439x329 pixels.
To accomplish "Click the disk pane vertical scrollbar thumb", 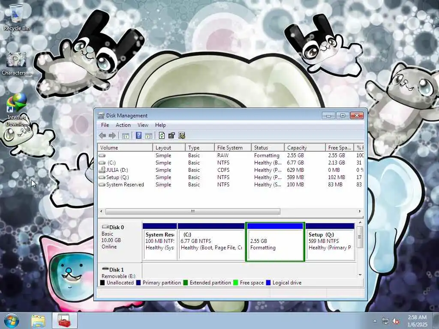I will 360,237.
